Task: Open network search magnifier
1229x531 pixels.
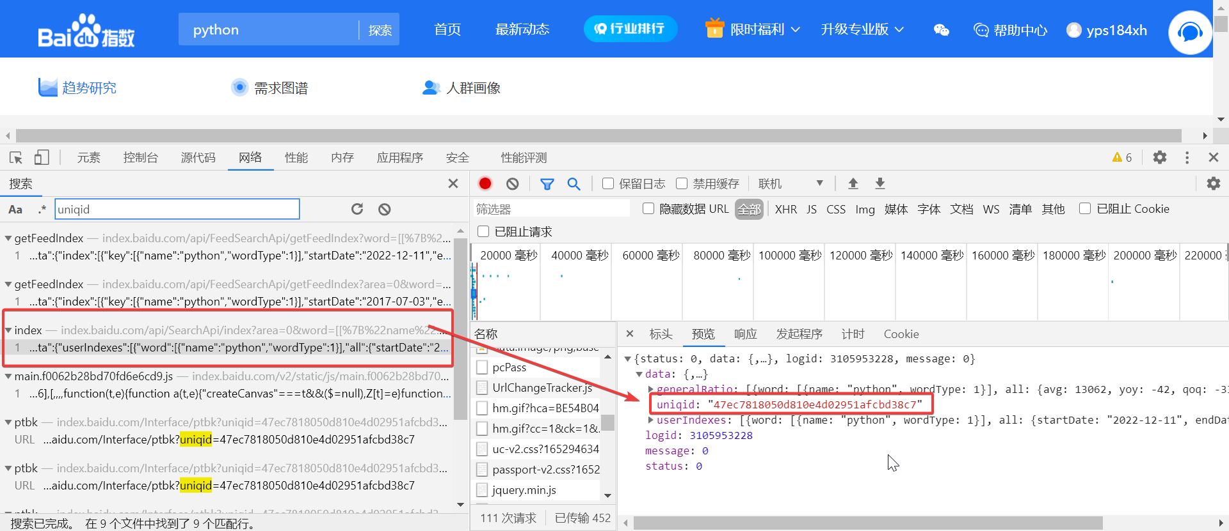Action: (x=574, y=184)
